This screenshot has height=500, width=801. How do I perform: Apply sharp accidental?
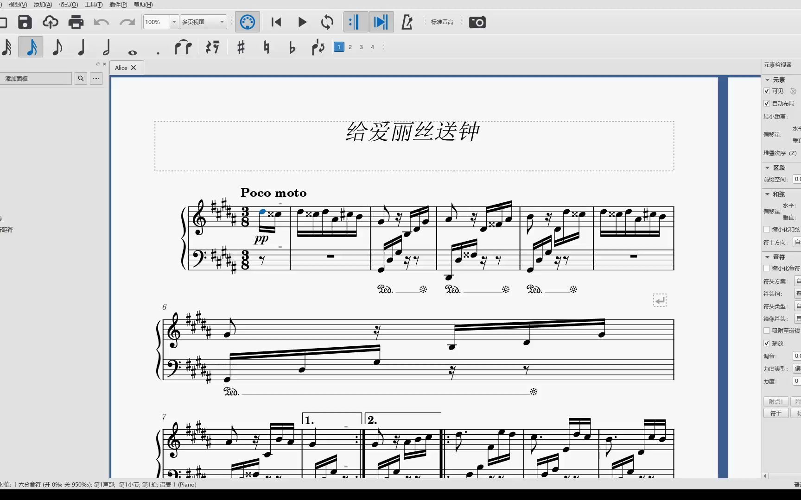[x=241, y=47]
